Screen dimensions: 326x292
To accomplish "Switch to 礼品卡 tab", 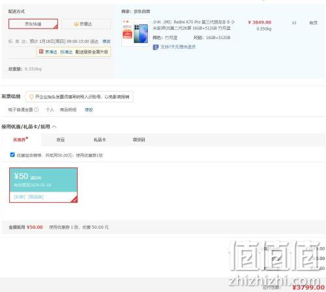I will 100,139.
